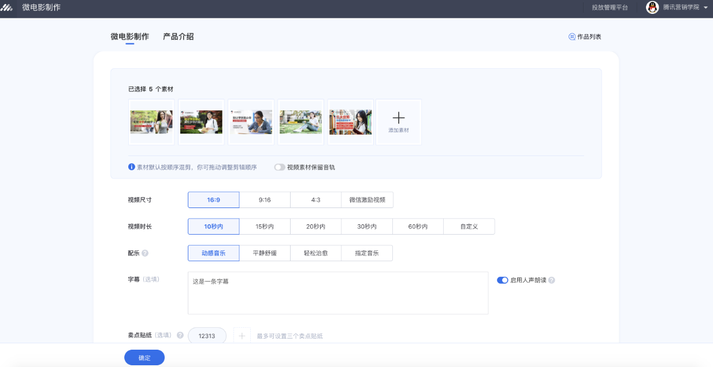Select the 微电影制作 tab
The width and height of the screenshot is (713, 367).
pos(129,36)
